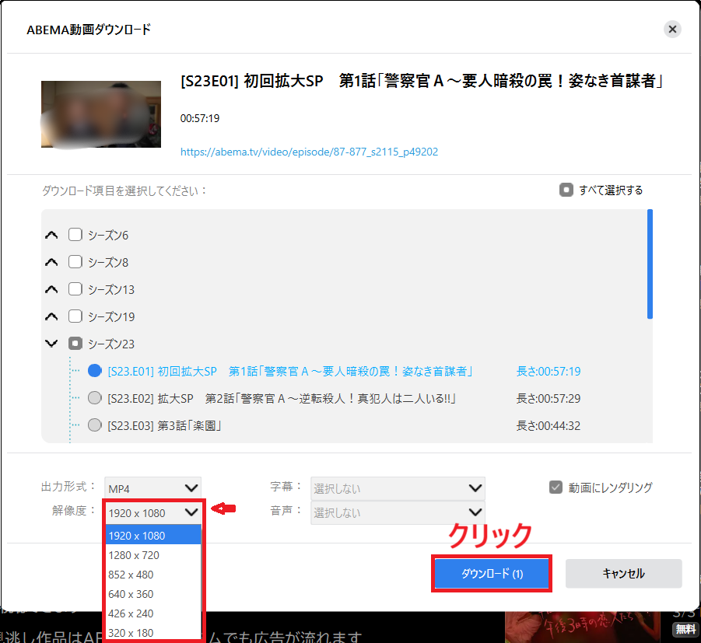The width and height of the screenshot is (701, 643).
Task: Disable the 動画にレンダリング checkbox
Action: click(x=556, y=487)
